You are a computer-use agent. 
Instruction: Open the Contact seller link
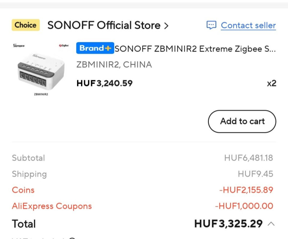point(248,25)
